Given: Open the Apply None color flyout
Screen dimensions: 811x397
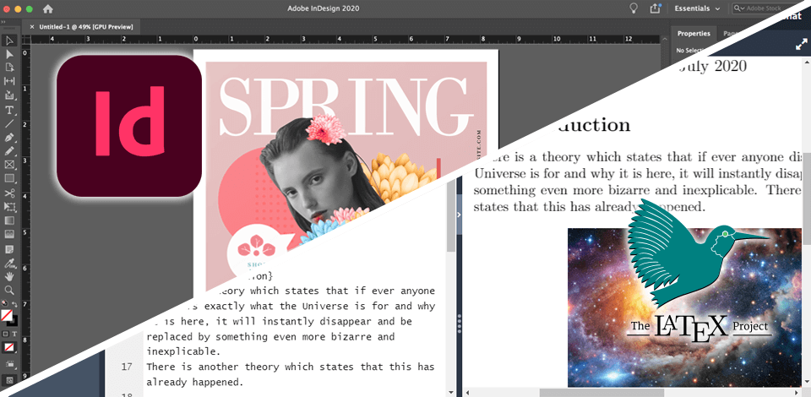Looking at the screenshot, I should (x=9, y=347).
